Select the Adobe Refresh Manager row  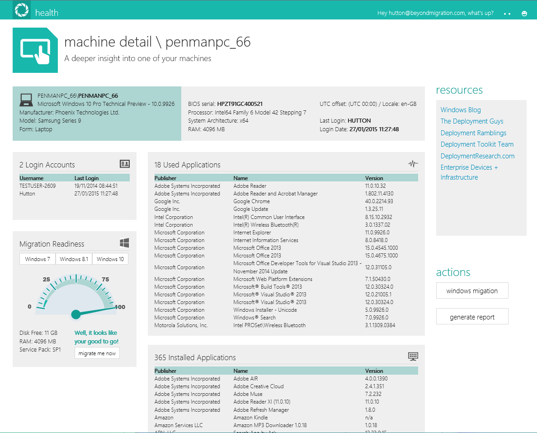[286, 410]
